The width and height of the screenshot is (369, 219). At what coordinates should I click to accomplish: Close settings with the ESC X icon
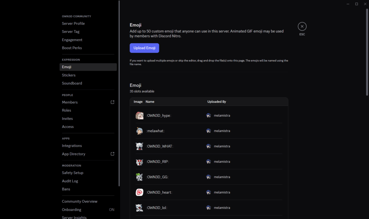[302, 26]
